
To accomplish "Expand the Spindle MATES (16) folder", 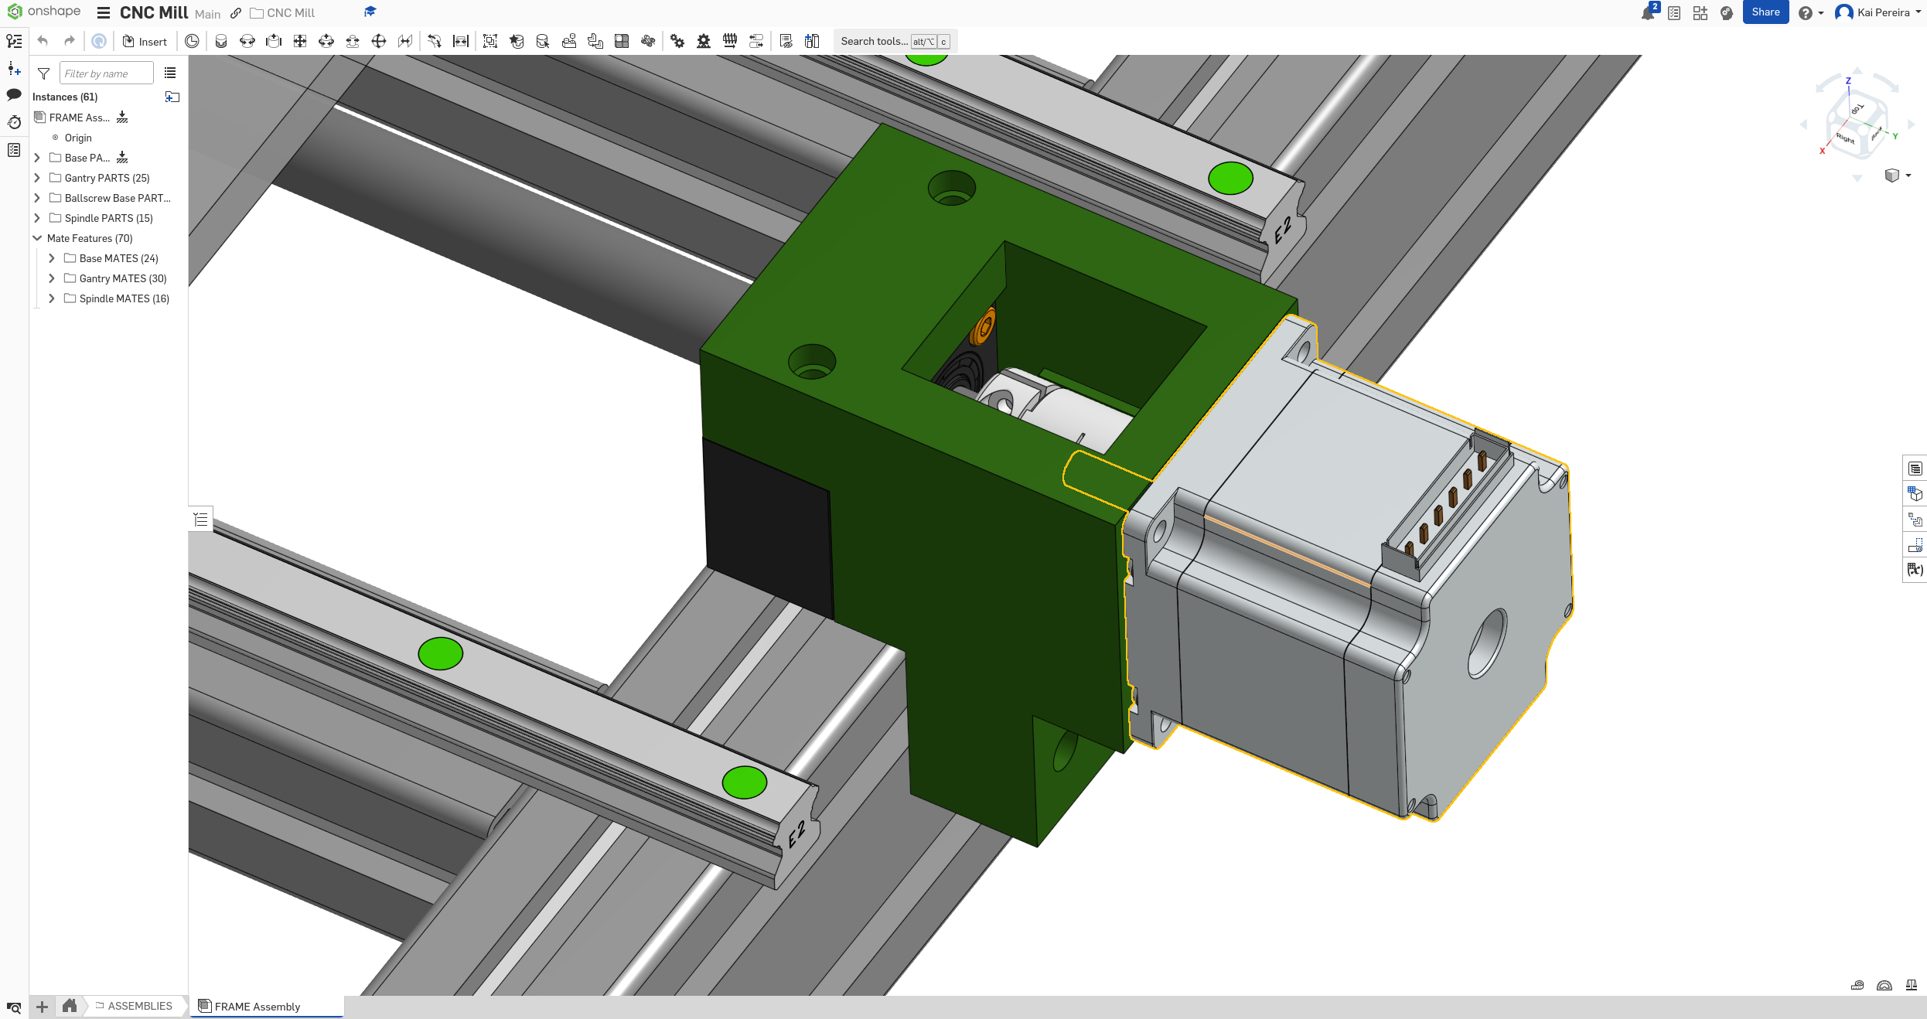I will point(52,298).
